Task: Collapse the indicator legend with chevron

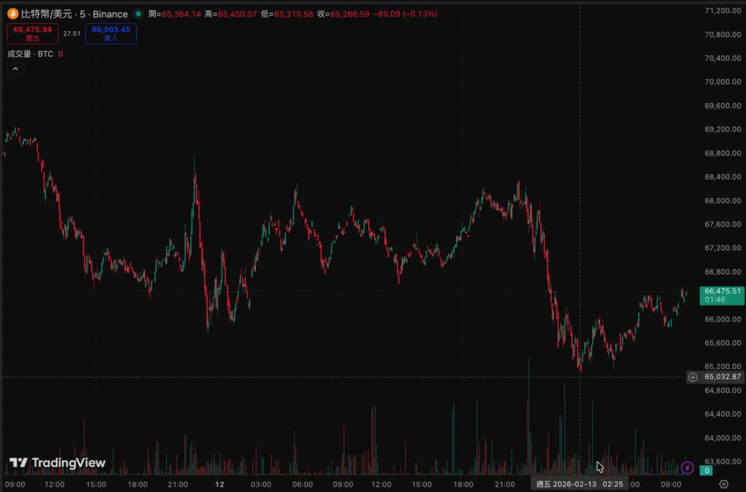Action: 16,69
